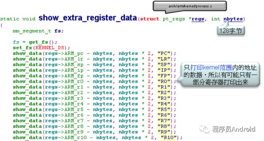Click the show_data line for ARM_r5
This screenshot has width=264, height=141.
click(94, 110)
